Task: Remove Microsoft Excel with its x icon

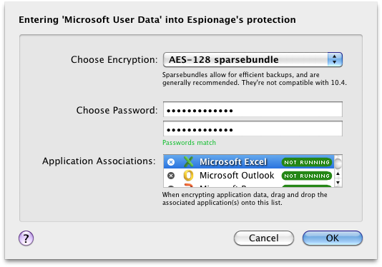Action: point(171,162)
